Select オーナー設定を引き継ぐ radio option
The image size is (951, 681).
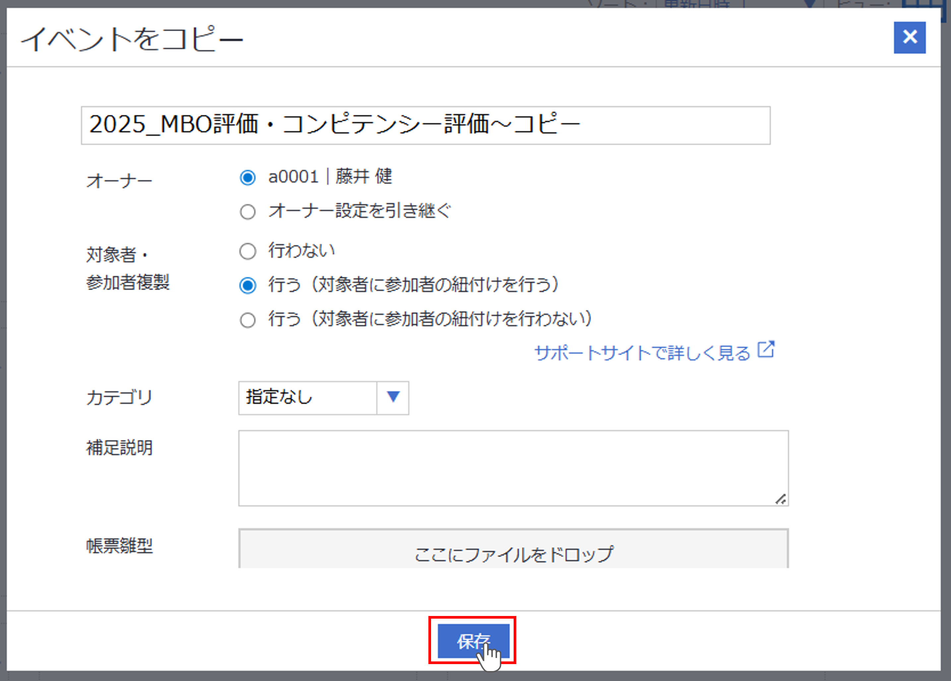click(x=247, y=212)
